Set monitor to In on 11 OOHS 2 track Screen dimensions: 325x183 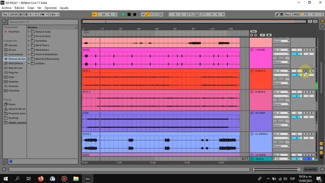point(275,142)
